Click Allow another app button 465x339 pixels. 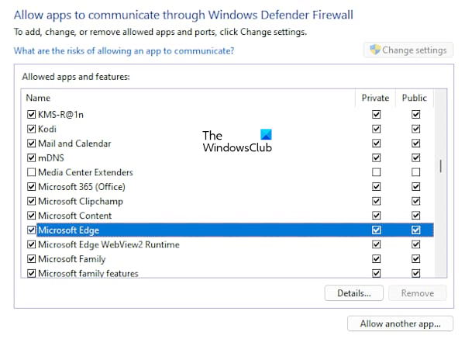[x=401, y=323]
